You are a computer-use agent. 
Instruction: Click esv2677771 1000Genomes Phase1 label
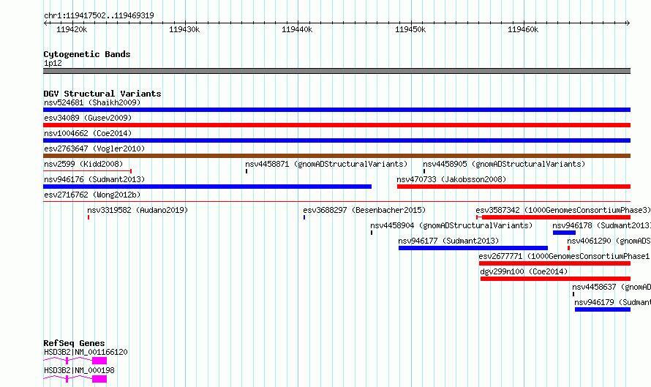(565, 256)
